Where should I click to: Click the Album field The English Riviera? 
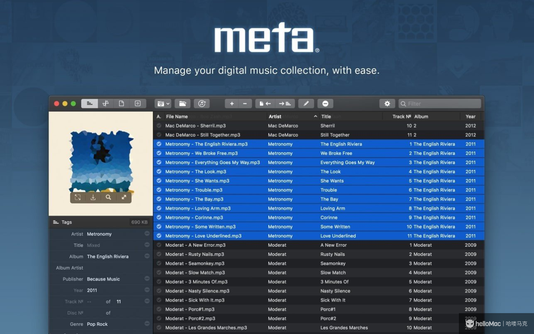click(x=108, y=257)
